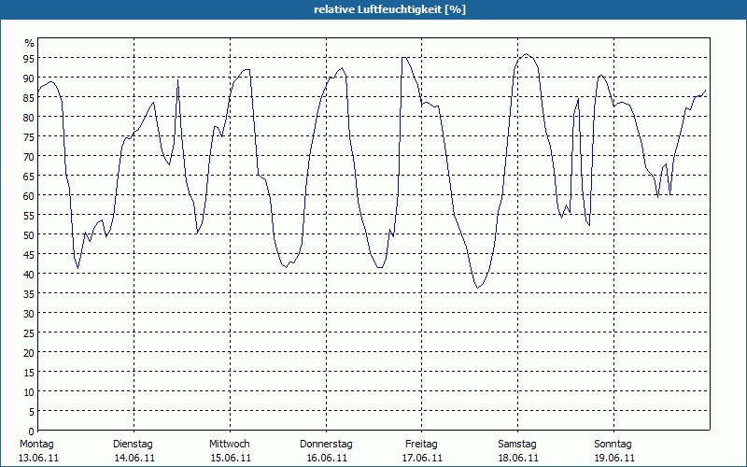Select the date label 15.06.11
The height and width of the screenshot is (467, 747).
pyautogui.click(x=230, y=458)
